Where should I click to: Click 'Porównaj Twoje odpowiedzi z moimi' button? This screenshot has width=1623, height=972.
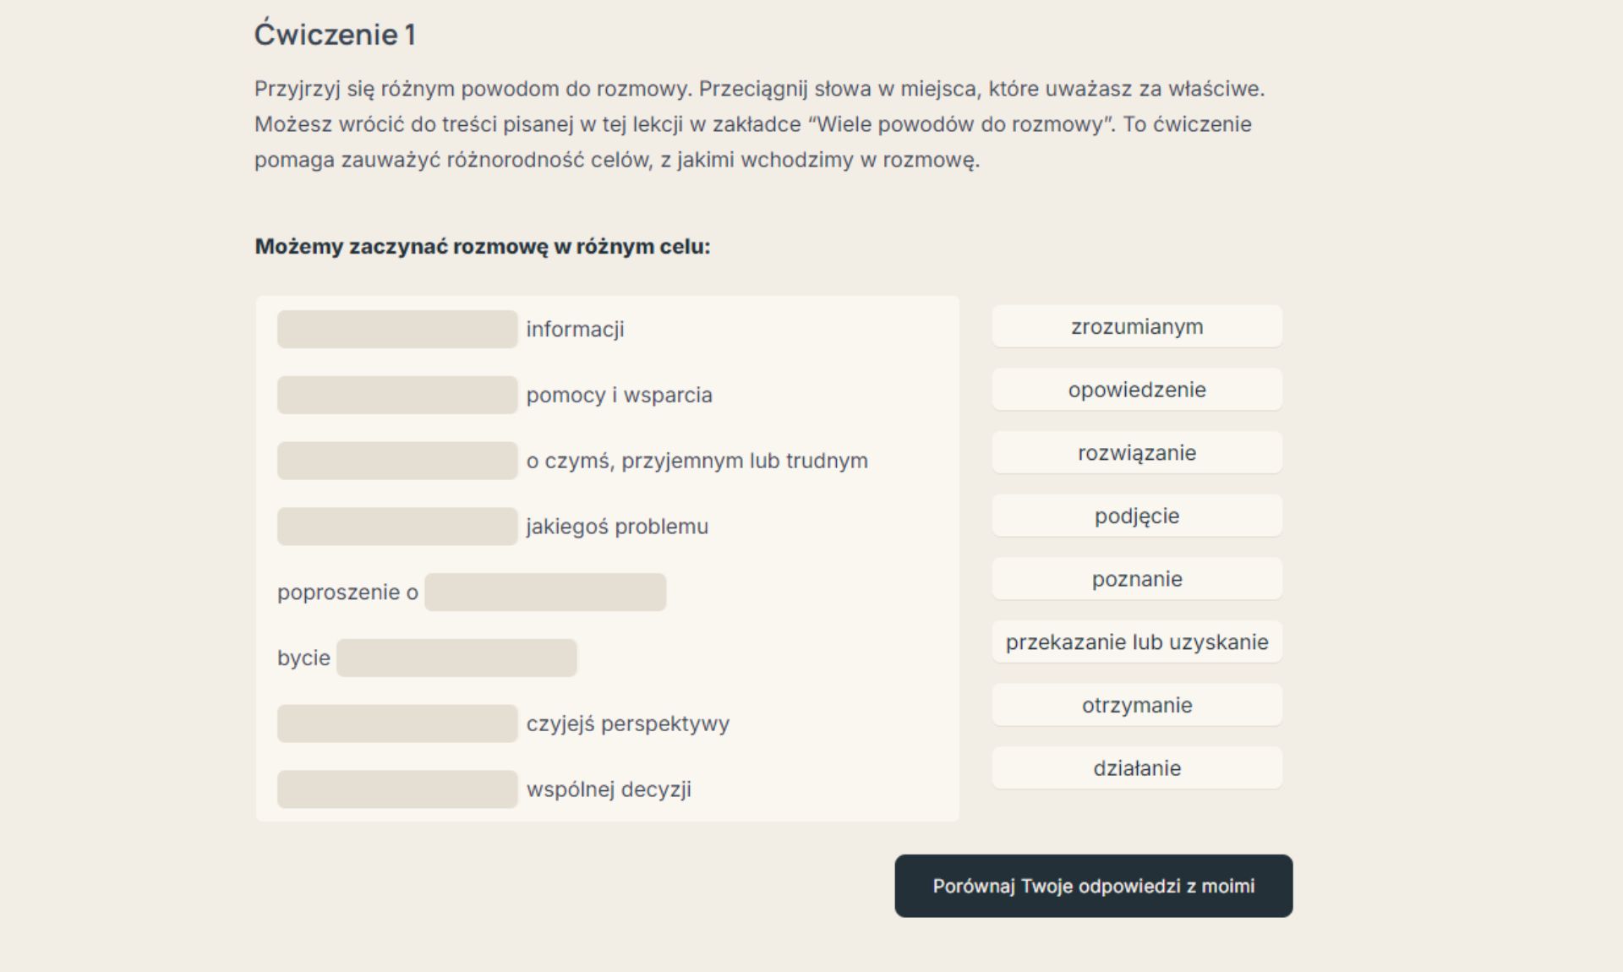pos(1094,886)
